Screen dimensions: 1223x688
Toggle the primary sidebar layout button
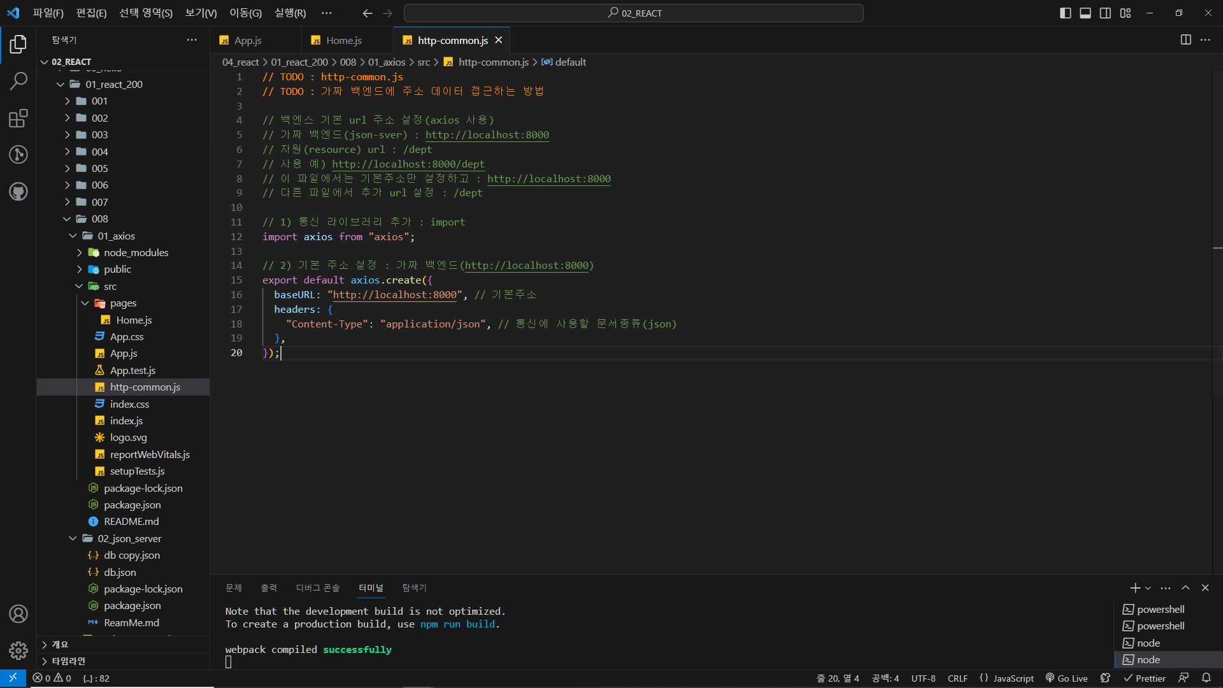click(1065, 13)
